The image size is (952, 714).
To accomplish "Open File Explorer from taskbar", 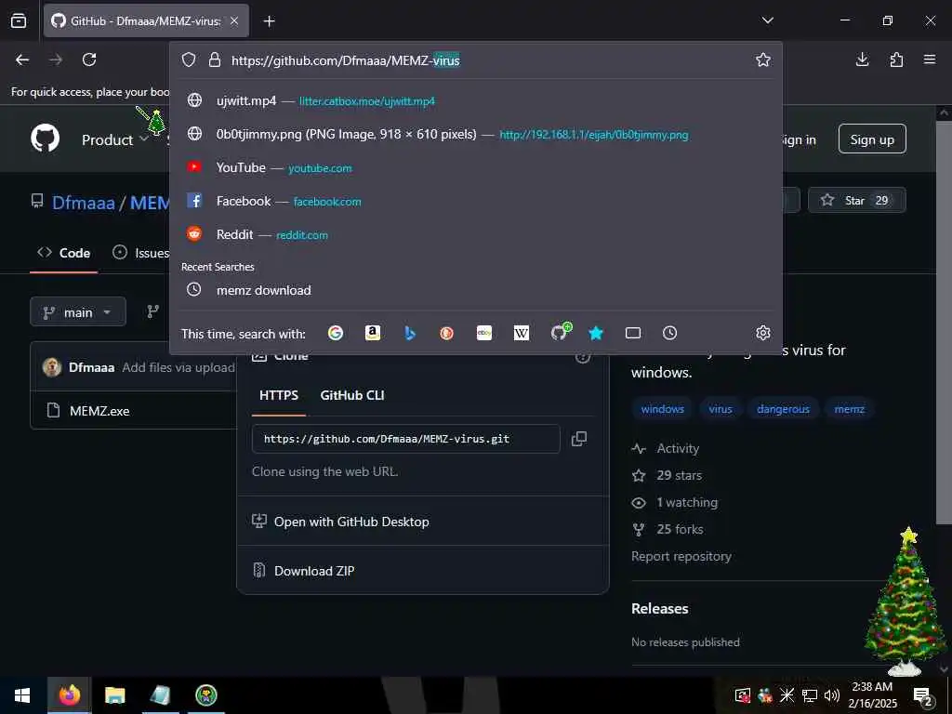I will (114, 695).
